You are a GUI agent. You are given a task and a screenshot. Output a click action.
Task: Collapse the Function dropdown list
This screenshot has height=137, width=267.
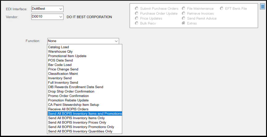point(116,41)
